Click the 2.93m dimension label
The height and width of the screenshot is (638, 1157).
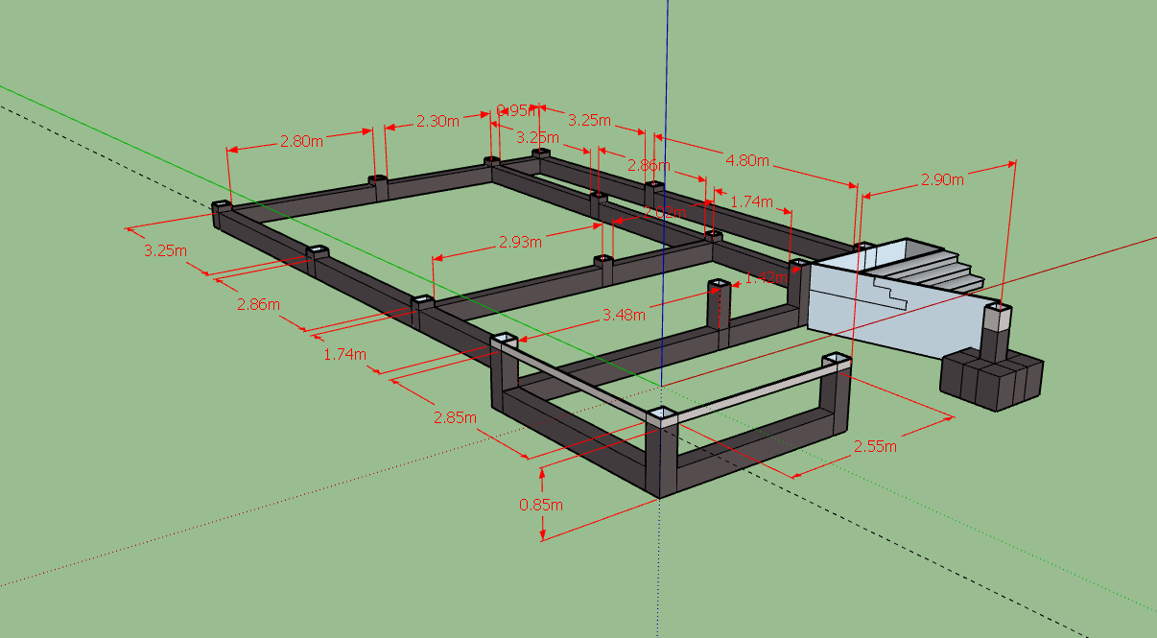[520, 242]
